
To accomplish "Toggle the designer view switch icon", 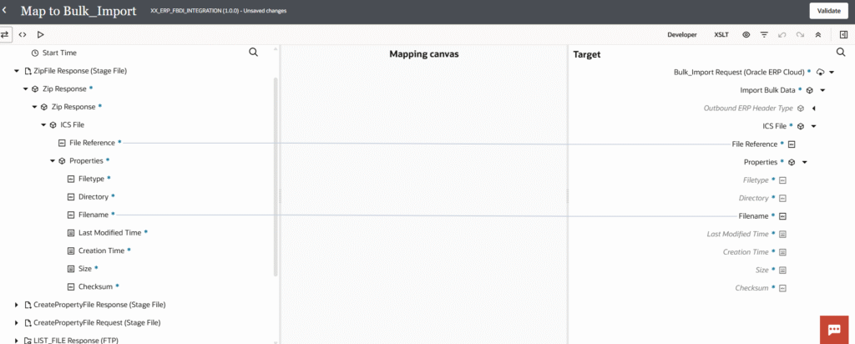I will pos(6,34).
